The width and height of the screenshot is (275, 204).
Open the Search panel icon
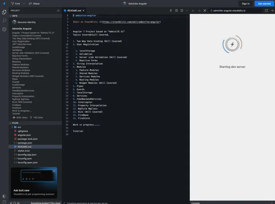4,20
